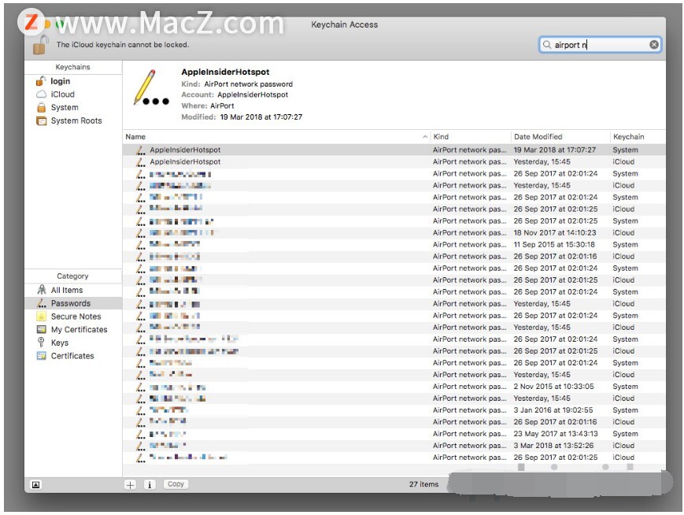Click the "Where: AirPort" detail line
This screenshot has height=515, width=684.
208,106
